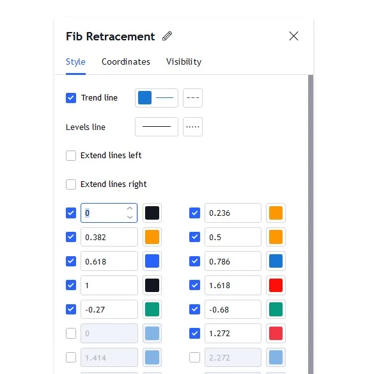Open the levels line dotted style picker
The height and width of the screenshot is (374, 374).
192,127
